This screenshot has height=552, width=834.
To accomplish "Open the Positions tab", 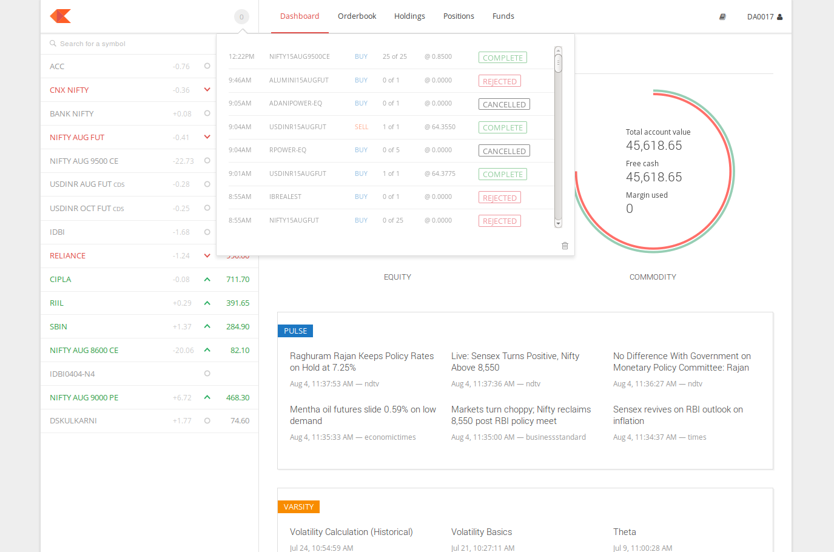I will [x=459, y=16].
